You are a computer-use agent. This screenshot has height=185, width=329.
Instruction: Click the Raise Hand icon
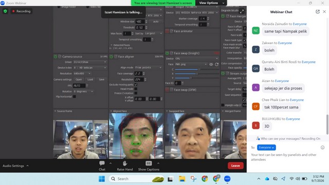coord(125,163)
